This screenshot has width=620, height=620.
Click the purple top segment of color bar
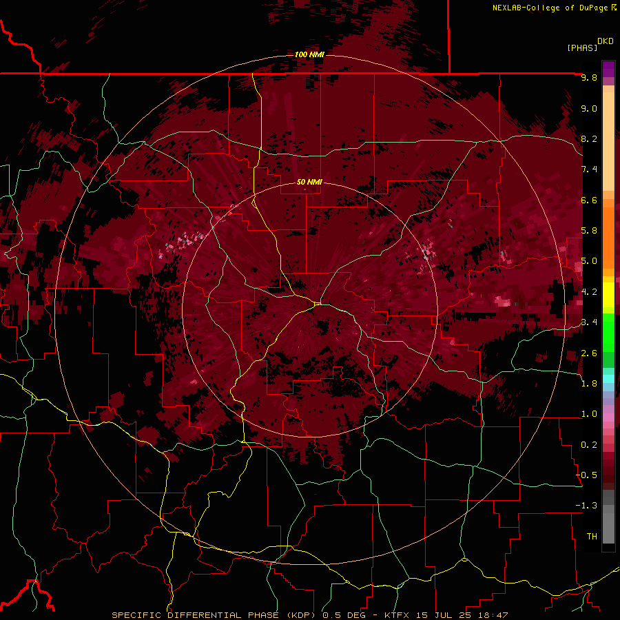click(x=608, y=69)
